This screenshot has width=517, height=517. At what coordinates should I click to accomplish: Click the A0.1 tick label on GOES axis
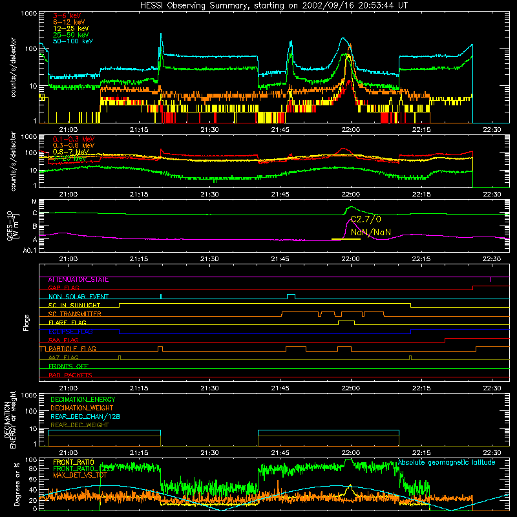pyautogui.click(x=29, y=250)
